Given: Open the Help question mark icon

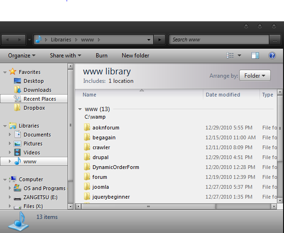Looking at the screenshot, I should 272,56.
